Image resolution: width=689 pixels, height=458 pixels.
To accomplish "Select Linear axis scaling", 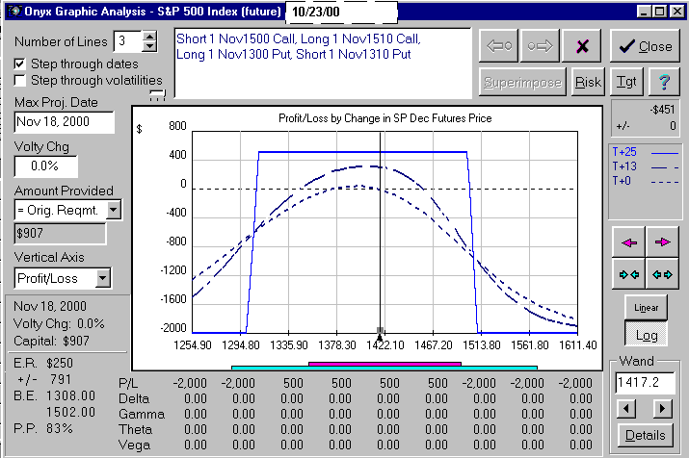I will 646,308.
